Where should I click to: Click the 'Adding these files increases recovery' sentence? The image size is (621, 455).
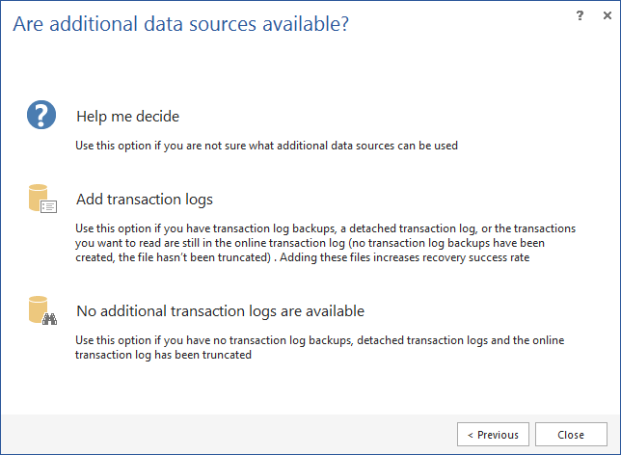(x=405, y=257)
